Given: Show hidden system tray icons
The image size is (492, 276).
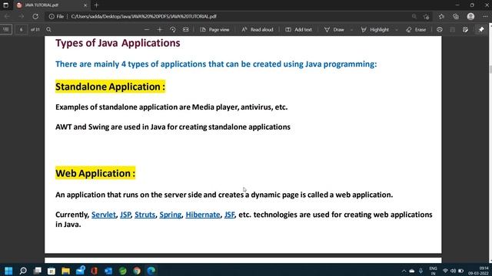Looking at the screenshot, I should (404, 271).
